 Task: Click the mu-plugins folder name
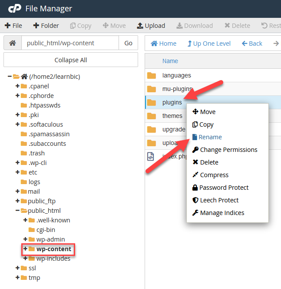point(177,89)
